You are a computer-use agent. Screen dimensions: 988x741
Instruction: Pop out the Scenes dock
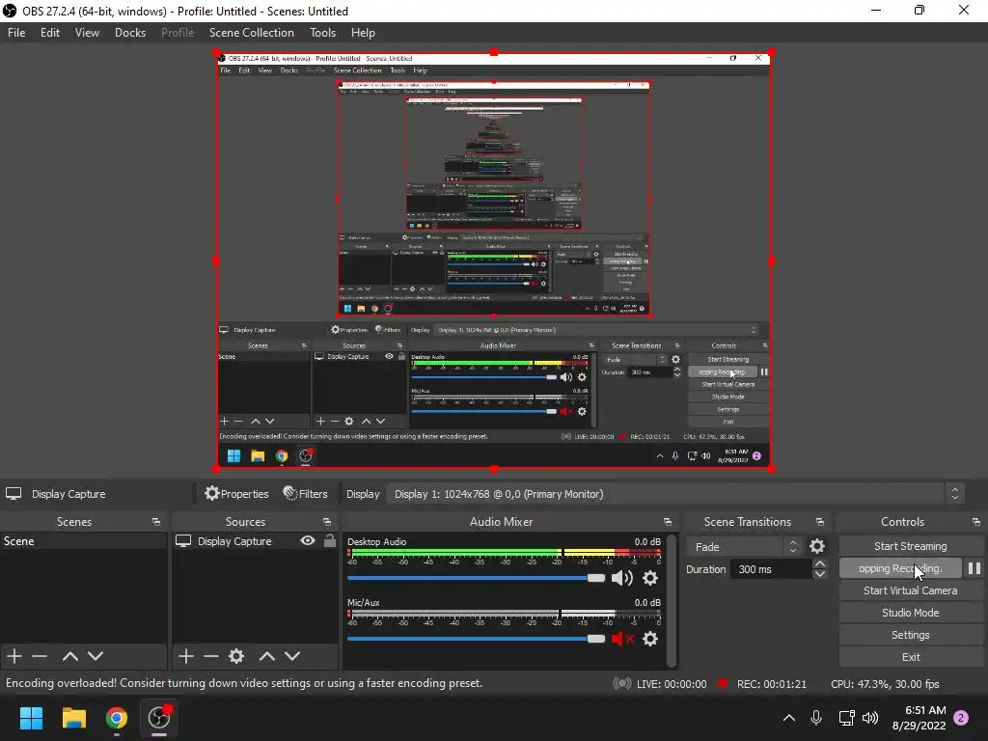(155, 522)
